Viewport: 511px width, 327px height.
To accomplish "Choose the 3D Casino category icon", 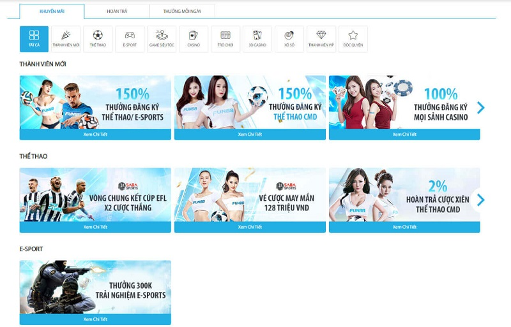I will tap(257, 39).
